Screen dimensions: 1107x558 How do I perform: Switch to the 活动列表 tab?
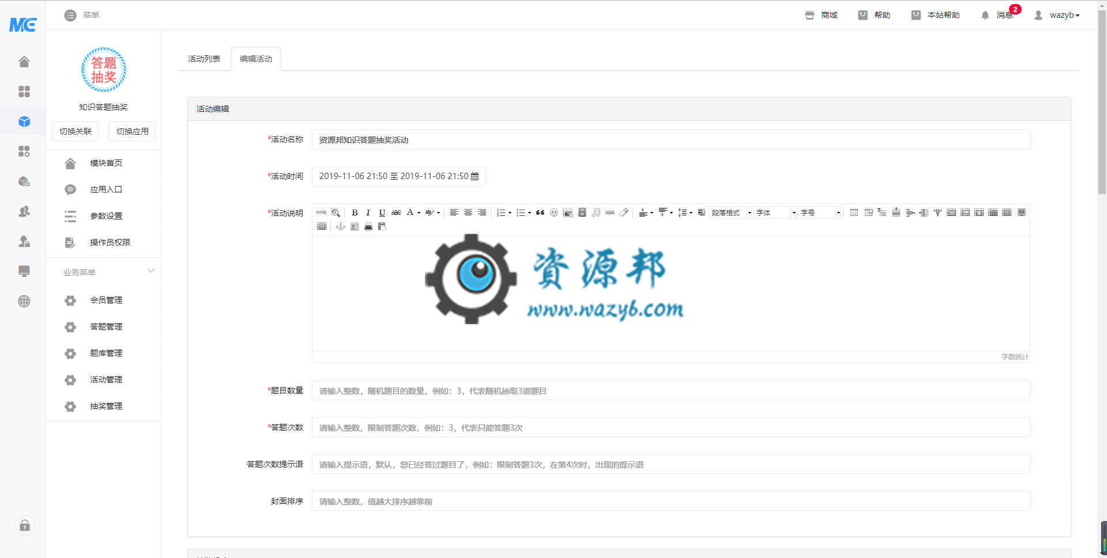tap(204, 59)
